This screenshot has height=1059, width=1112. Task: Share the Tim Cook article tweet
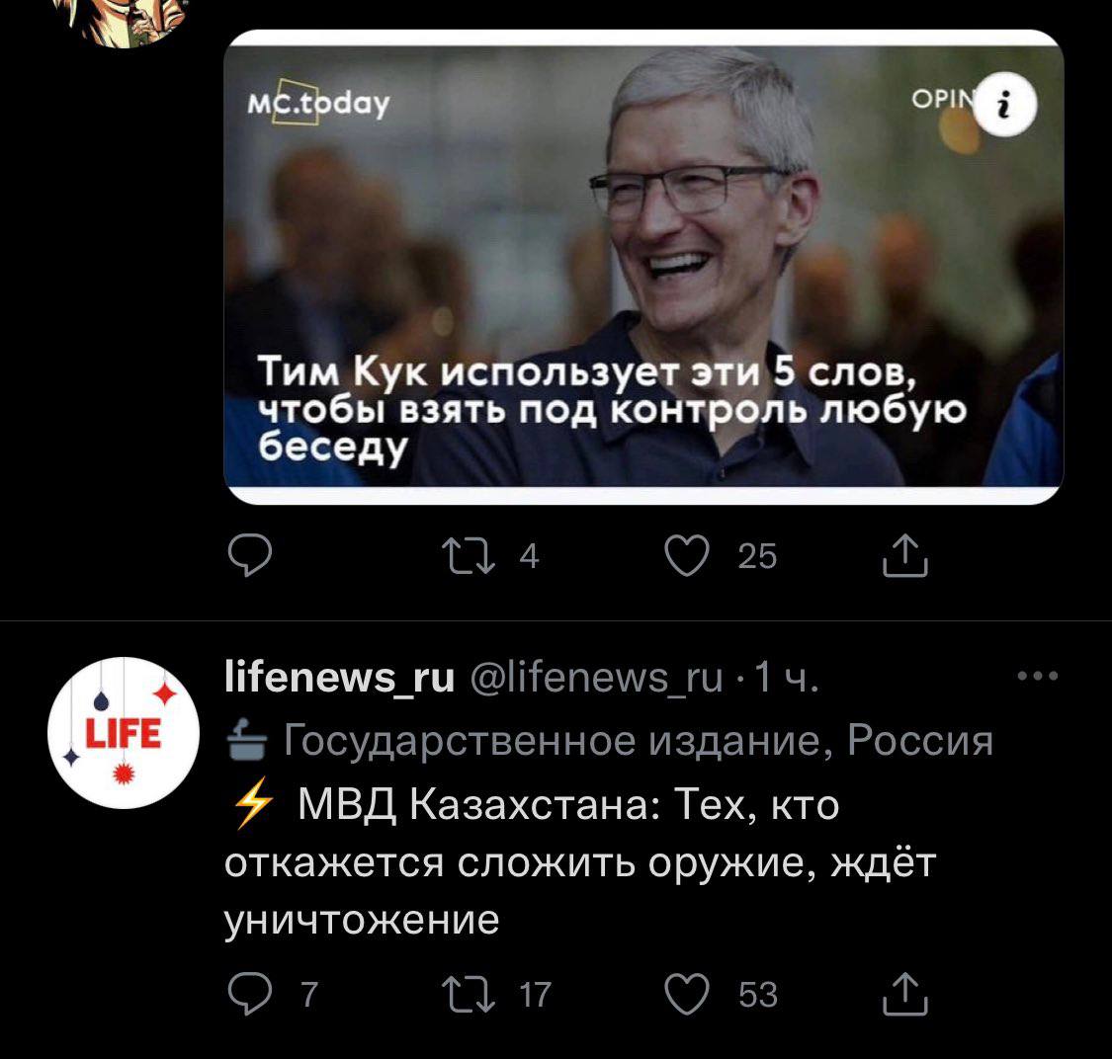pos(904,555)
